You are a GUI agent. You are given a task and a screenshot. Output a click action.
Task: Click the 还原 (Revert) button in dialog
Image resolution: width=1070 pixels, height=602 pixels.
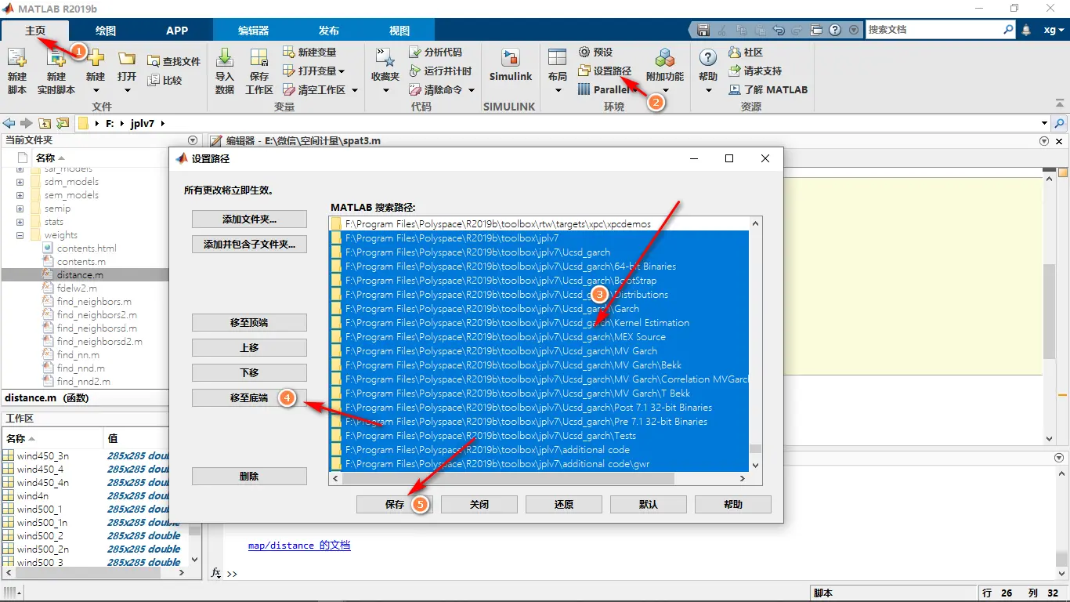[564, 505]
